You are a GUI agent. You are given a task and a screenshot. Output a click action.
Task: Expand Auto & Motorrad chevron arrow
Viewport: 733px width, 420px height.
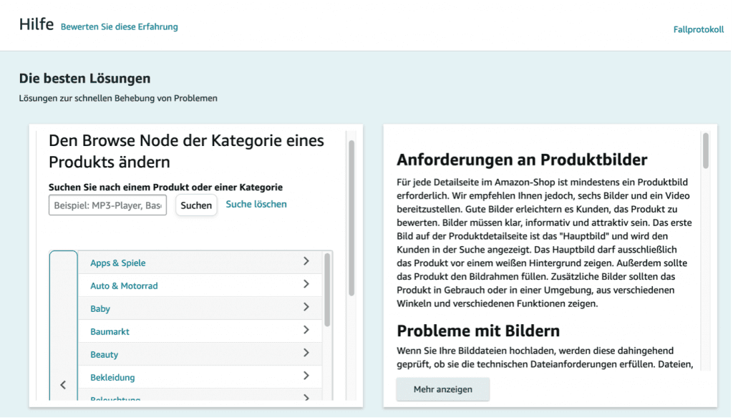click(x=306, y=285)
